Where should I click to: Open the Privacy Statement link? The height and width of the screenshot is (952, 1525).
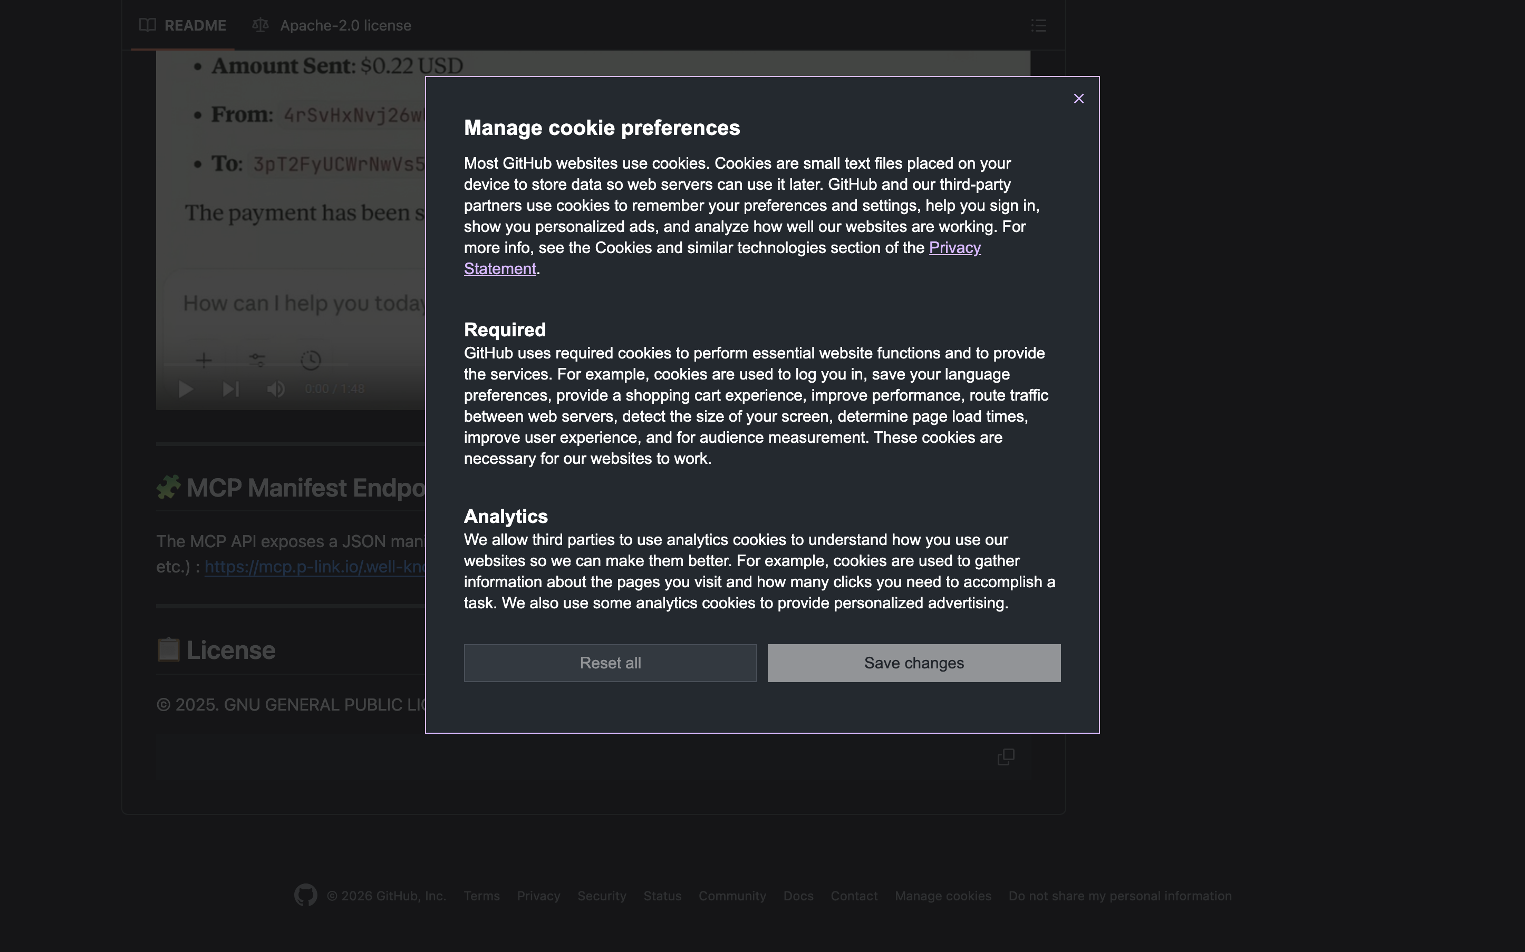tap(954, 248)
